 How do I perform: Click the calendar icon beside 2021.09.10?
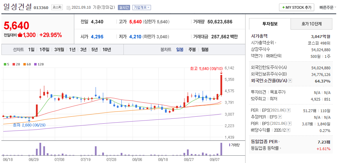point(69,8)
